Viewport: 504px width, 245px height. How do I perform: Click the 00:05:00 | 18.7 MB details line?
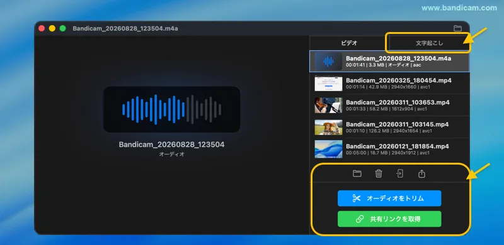[387, 153]
